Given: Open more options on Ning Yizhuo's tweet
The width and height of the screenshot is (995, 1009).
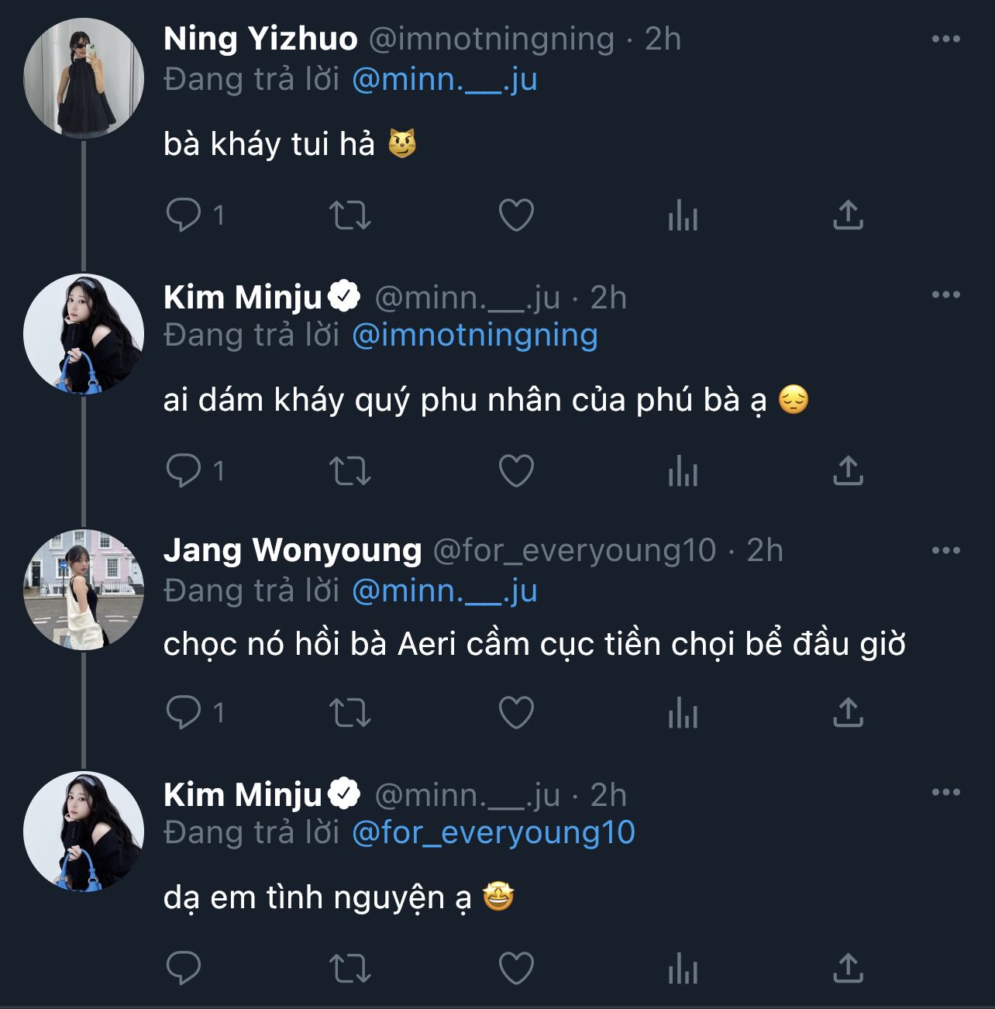Looking at the screenshot, I should pos(945,39).
